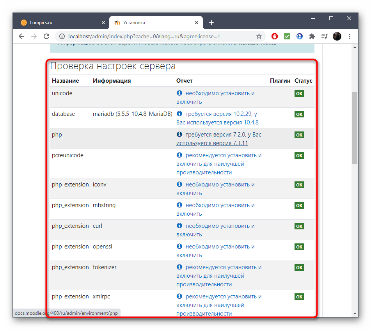The width and height of the screenshot is (371, 330).
Task: Open the unicode report link
Action: pos(216,98)
